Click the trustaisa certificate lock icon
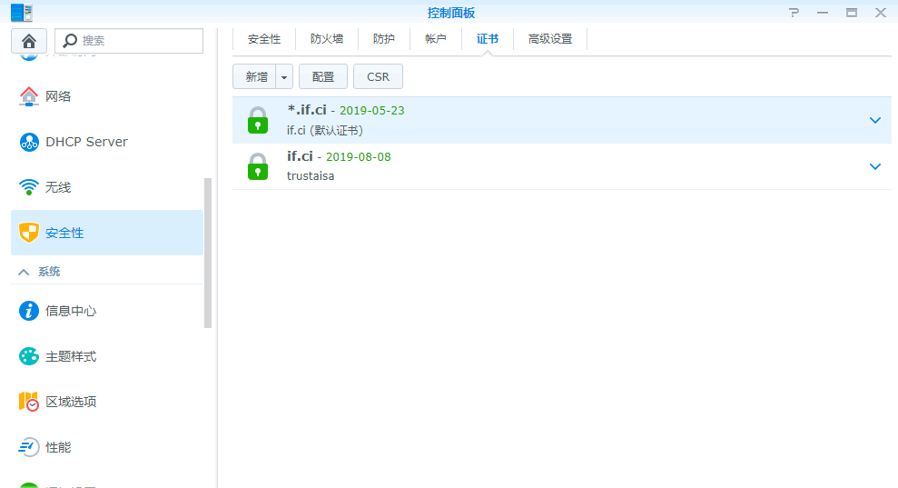The height and width of the screenshot is (488, 898). point(258,167)
